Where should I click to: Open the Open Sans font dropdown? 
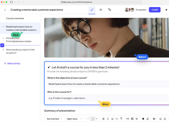tap(74, 119)
